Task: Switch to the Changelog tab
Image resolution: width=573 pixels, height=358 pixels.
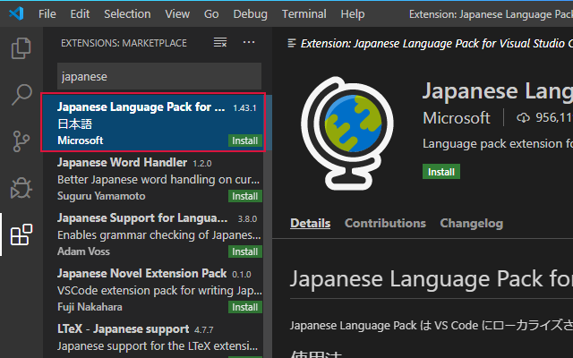Action: [x=472, y=223]
